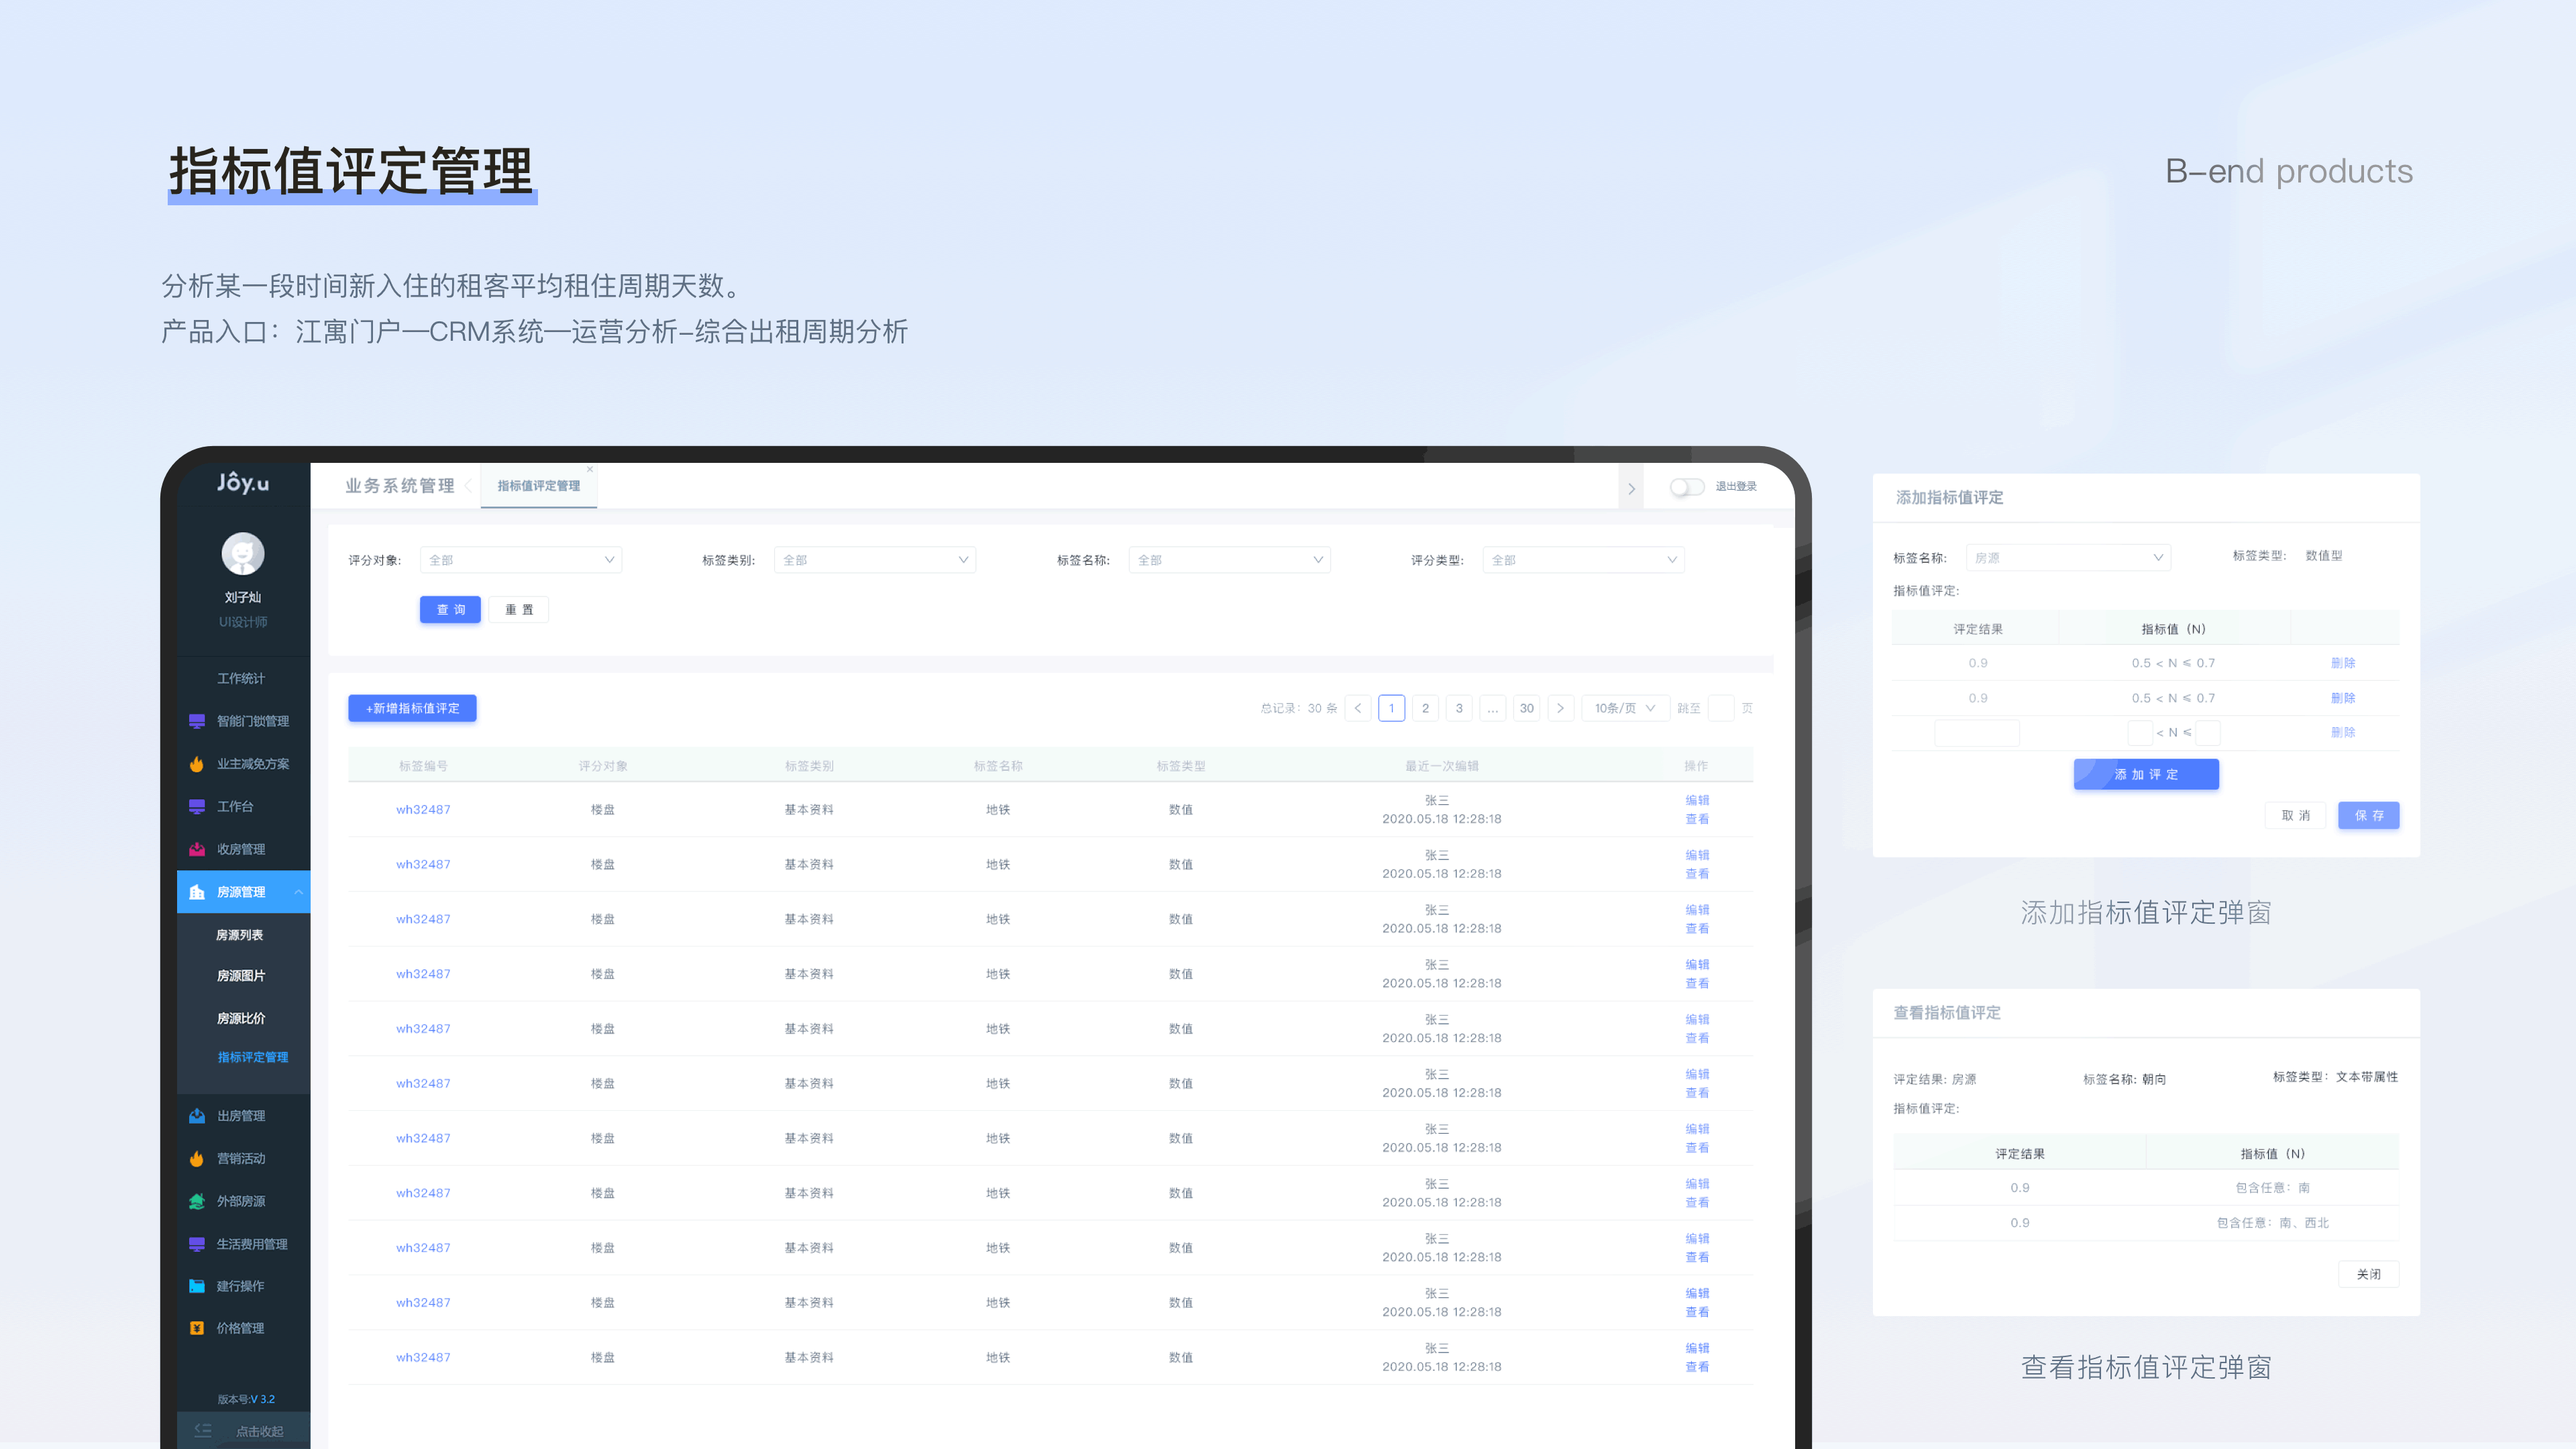Click the 外部房源 icon

tap(197, 1201)
